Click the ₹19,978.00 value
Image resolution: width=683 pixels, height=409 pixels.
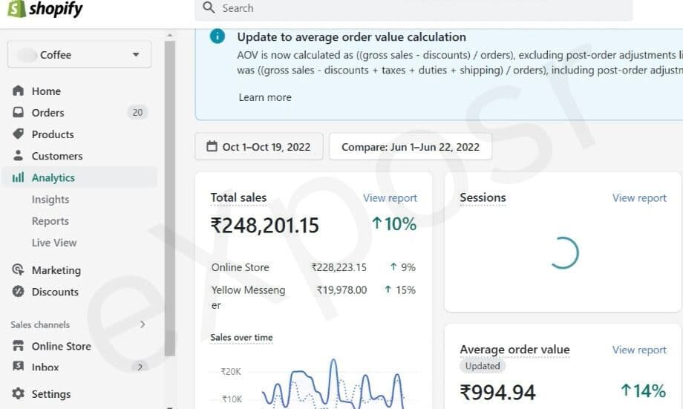(342, 290)
